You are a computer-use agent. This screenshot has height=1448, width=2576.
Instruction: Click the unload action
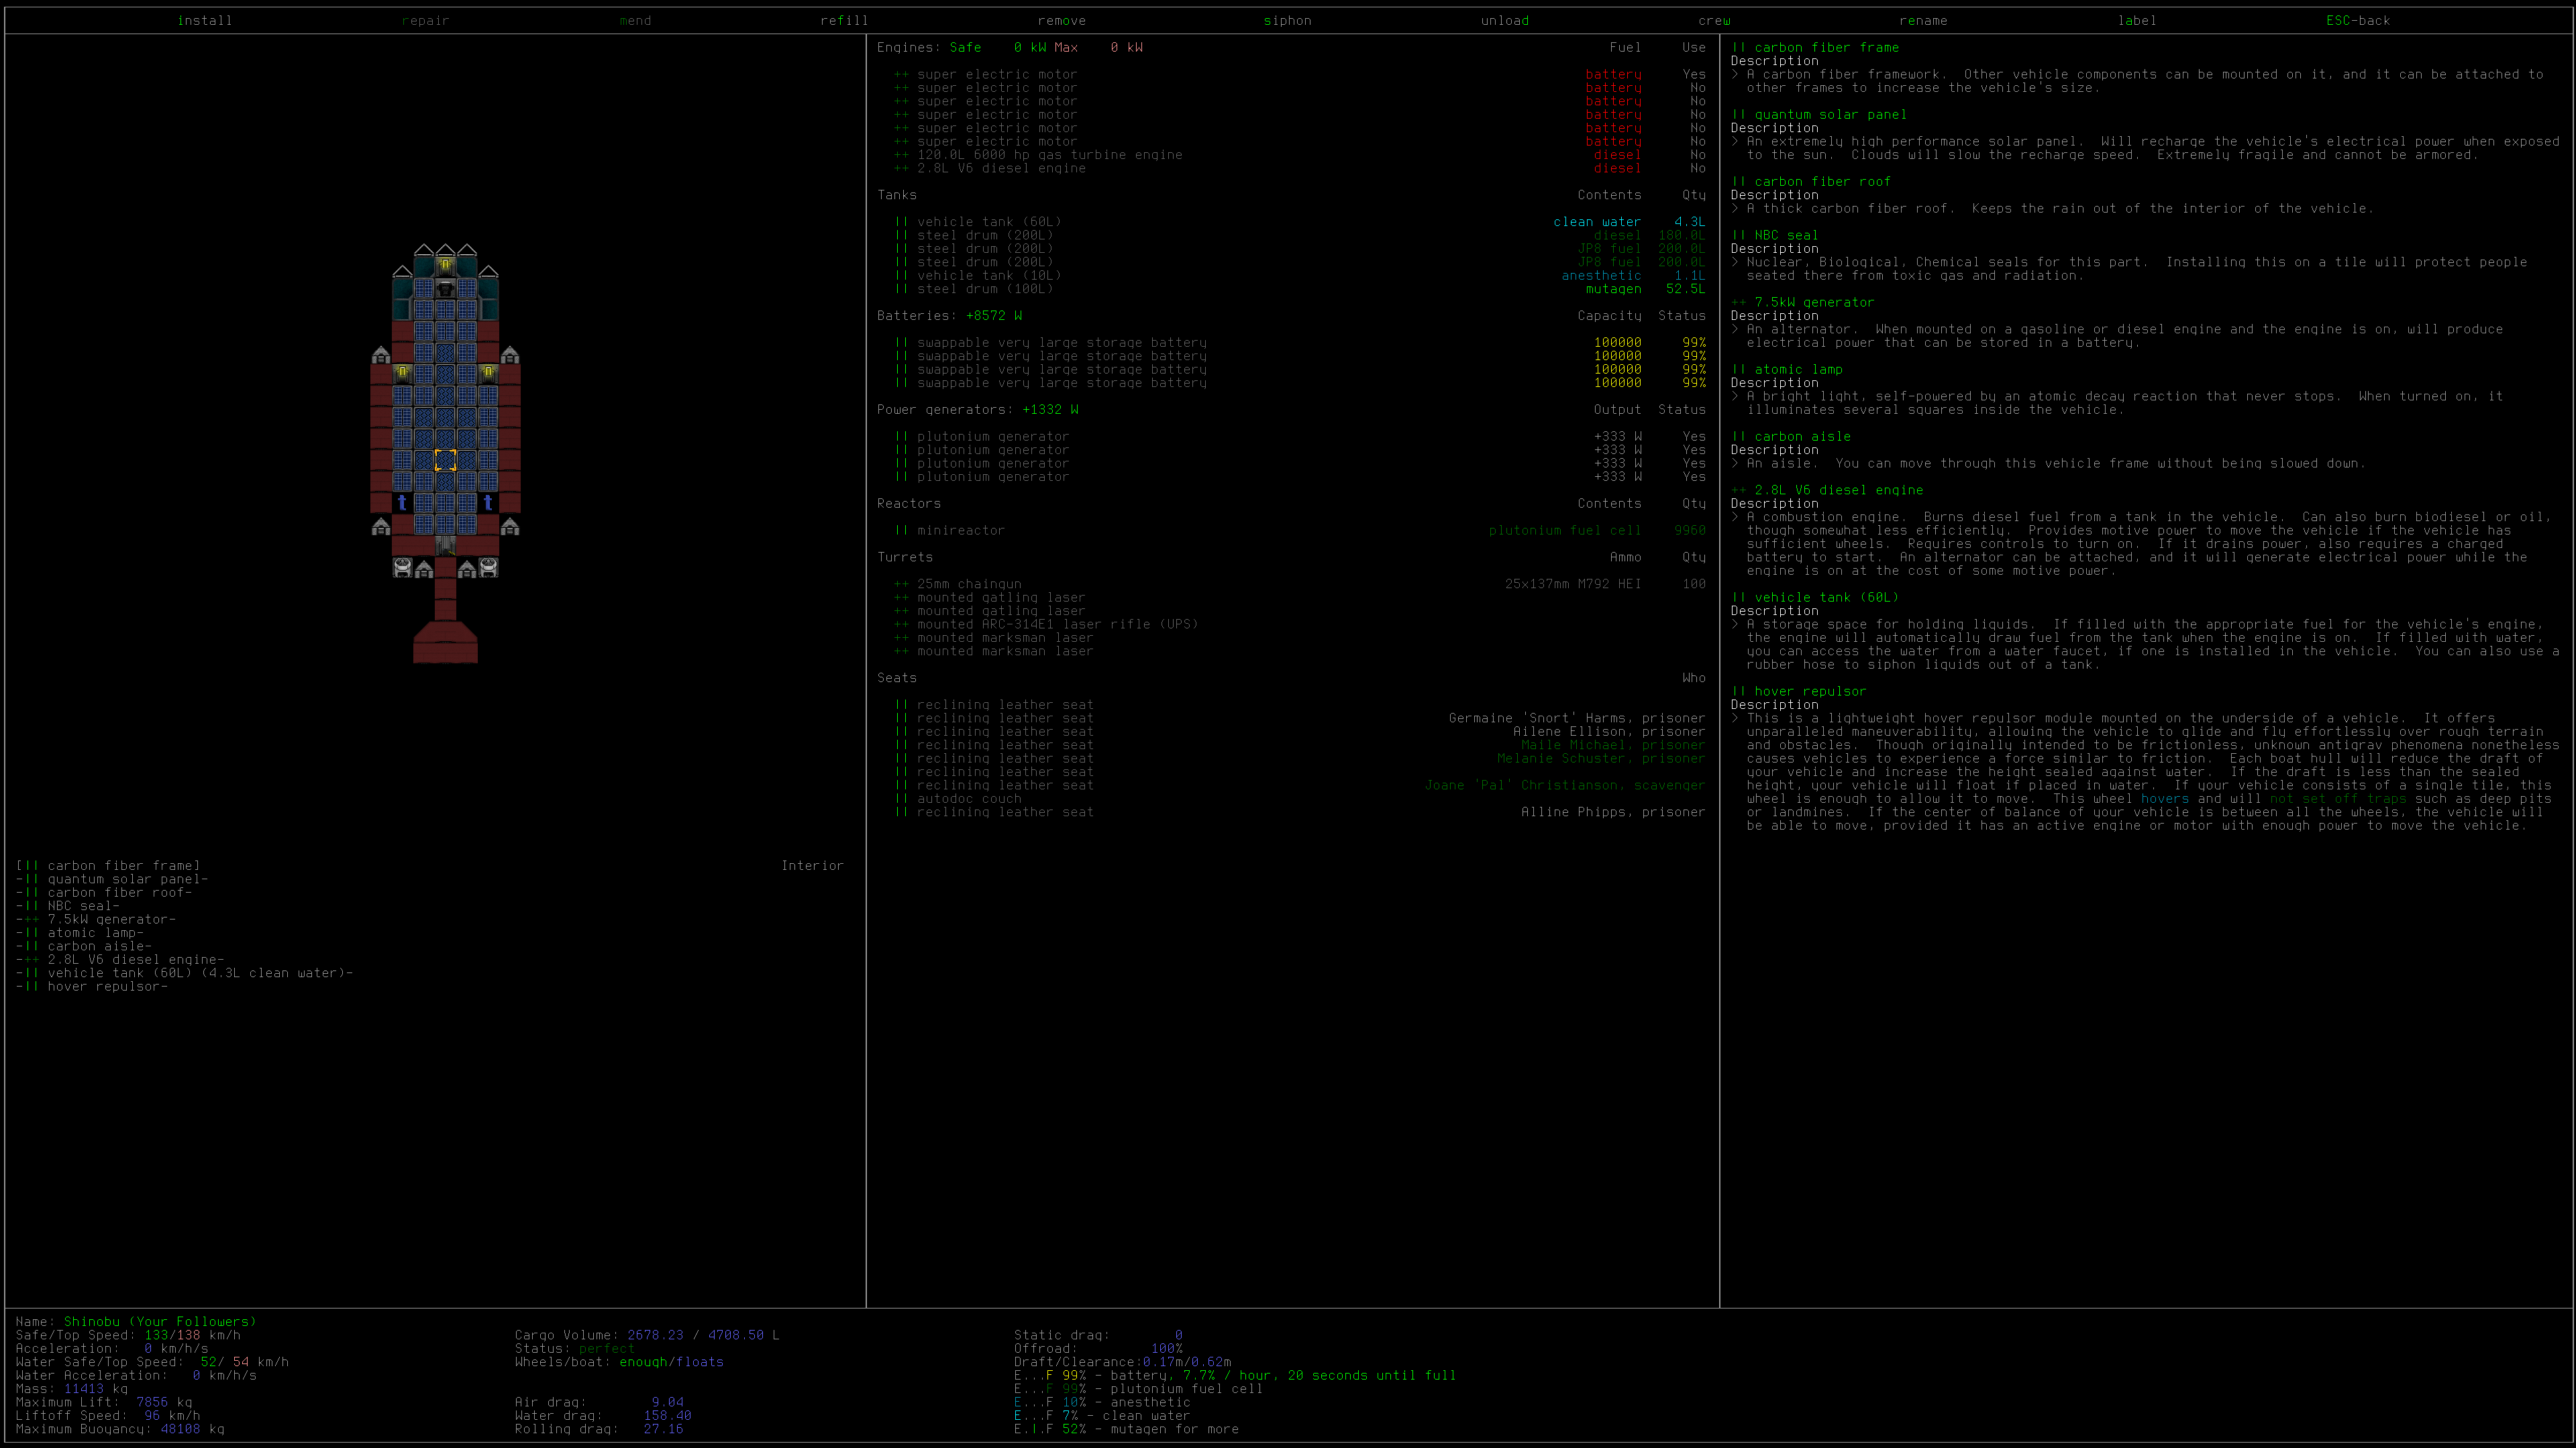pyautogui.click(x=1505, y=20)
